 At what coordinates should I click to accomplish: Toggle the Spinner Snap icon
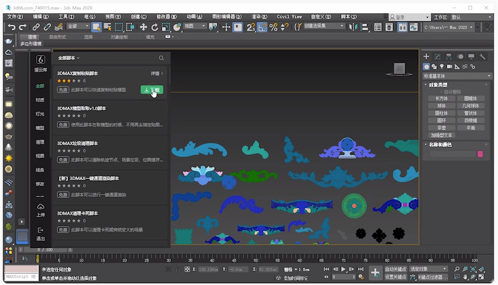(284, 27)
